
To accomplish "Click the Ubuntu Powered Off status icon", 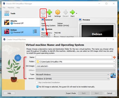I will tap(12, 23).
